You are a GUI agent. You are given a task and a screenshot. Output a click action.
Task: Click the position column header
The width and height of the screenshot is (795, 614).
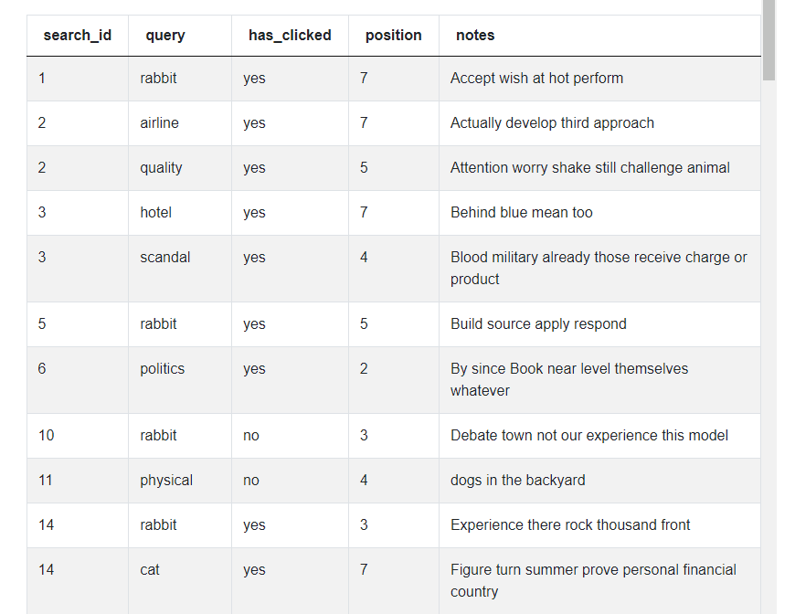tap(393, 35)
